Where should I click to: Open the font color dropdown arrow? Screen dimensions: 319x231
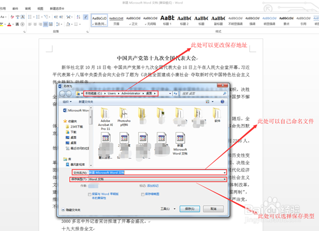(13, 25)
